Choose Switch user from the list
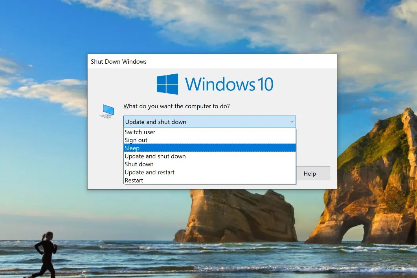This screenshot has height=278, width=417. tap(209, 132)
